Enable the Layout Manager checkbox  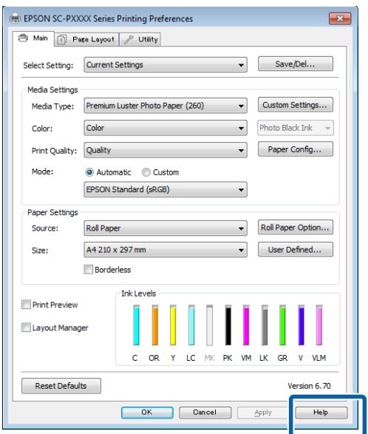pyautogui.click(x=27, y=328)
